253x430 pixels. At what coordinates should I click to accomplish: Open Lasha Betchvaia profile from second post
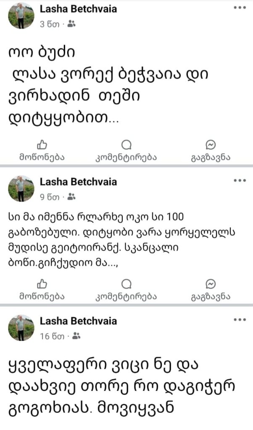(78, 182)
